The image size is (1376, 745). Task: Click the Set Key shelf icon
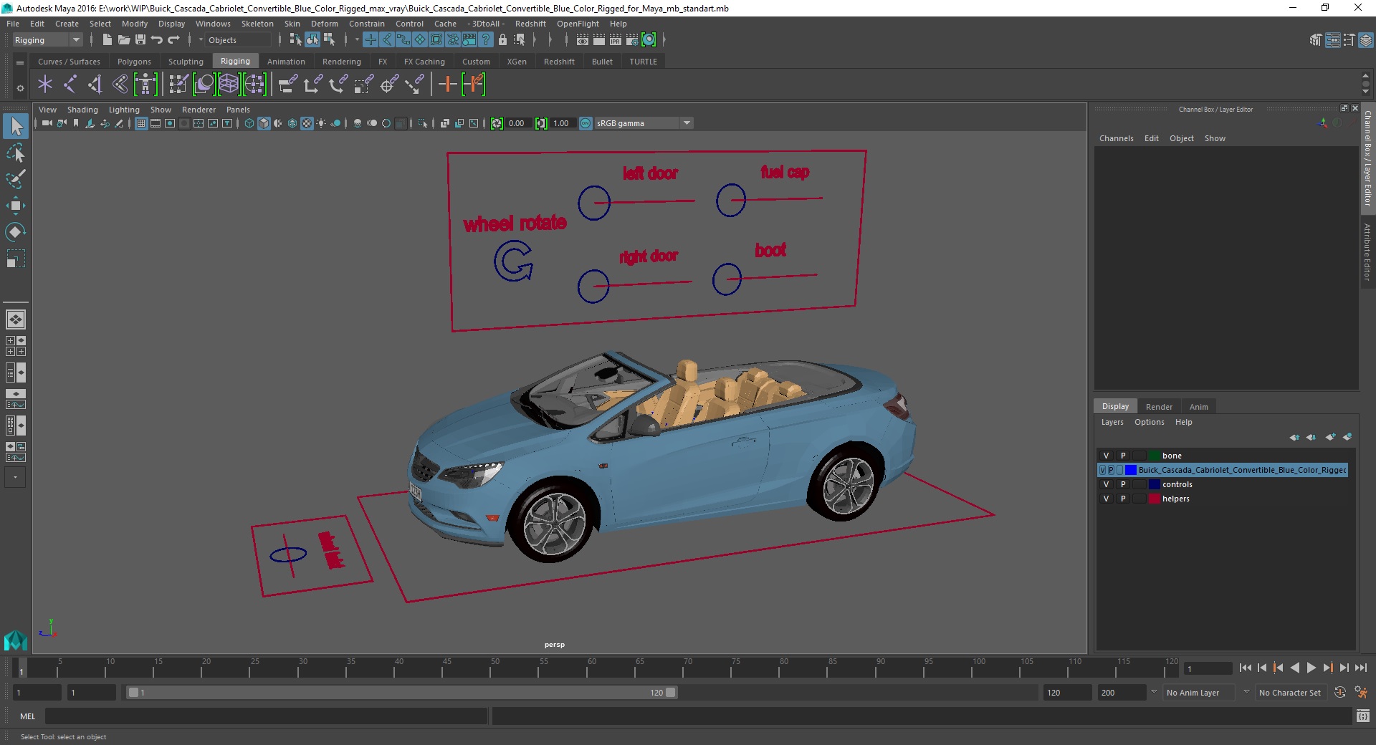(447, 85)
